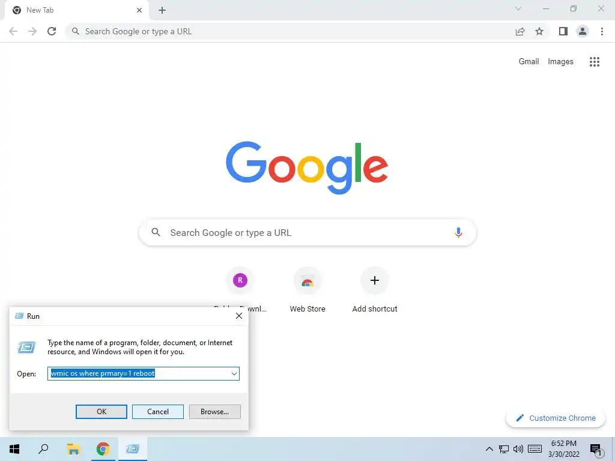Start voice search with the microphone

coord(458,232)
